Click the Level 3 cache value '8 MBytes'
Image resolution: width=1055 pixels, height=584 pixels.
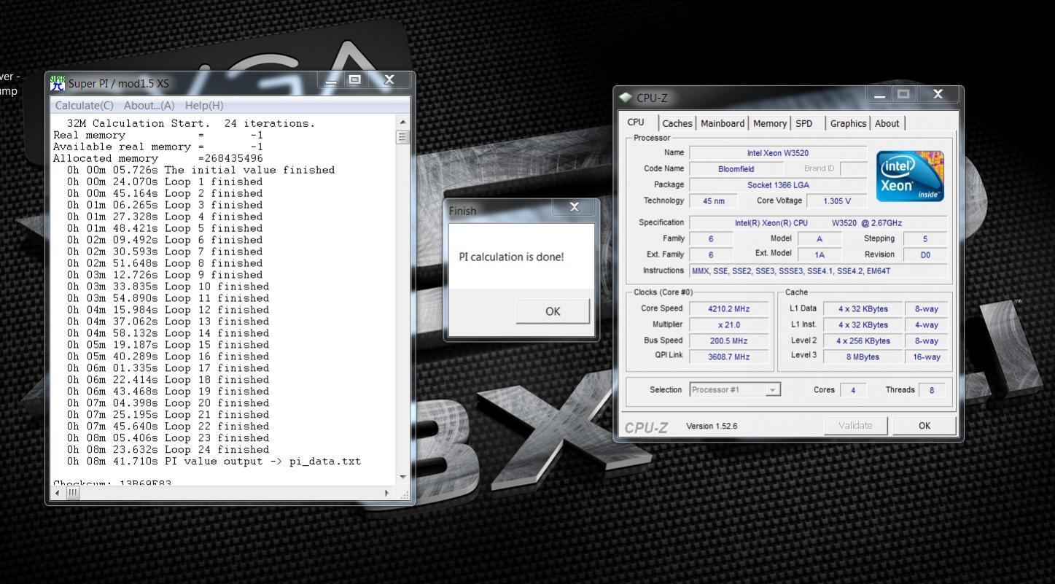pyautogui.click(x=863, y=357)
